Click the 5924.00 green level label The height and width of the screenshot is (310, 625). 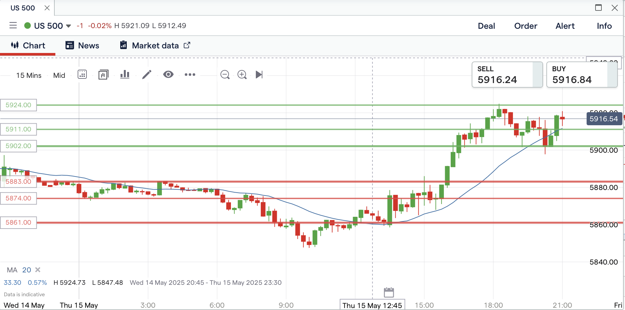click(18, 105)
